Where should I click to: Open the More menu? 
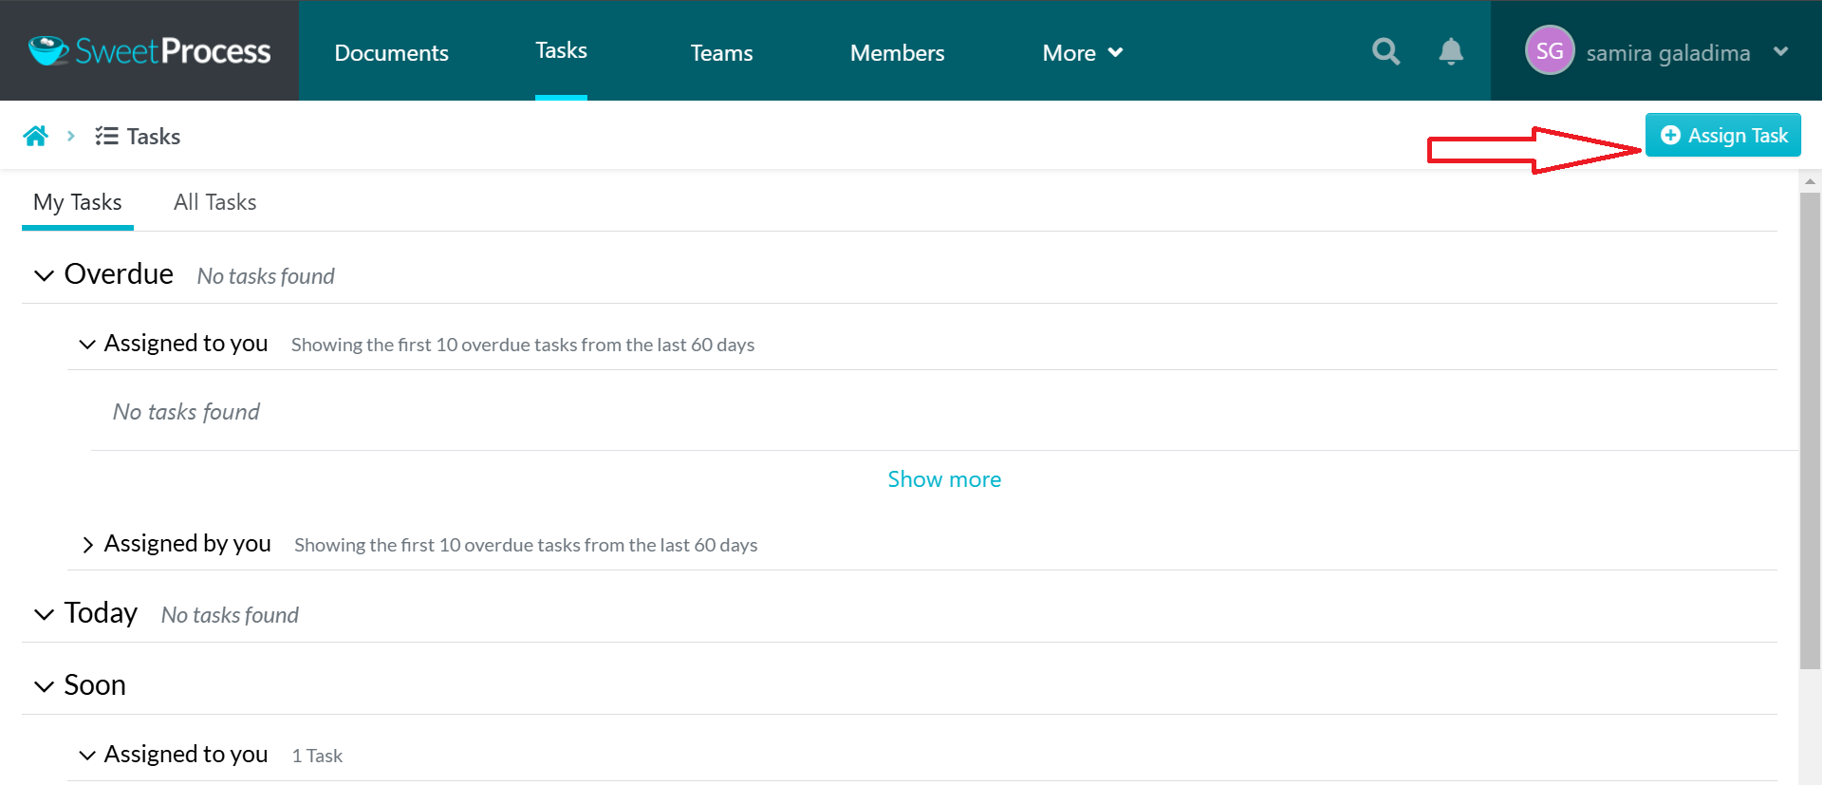pos(1082,53)
